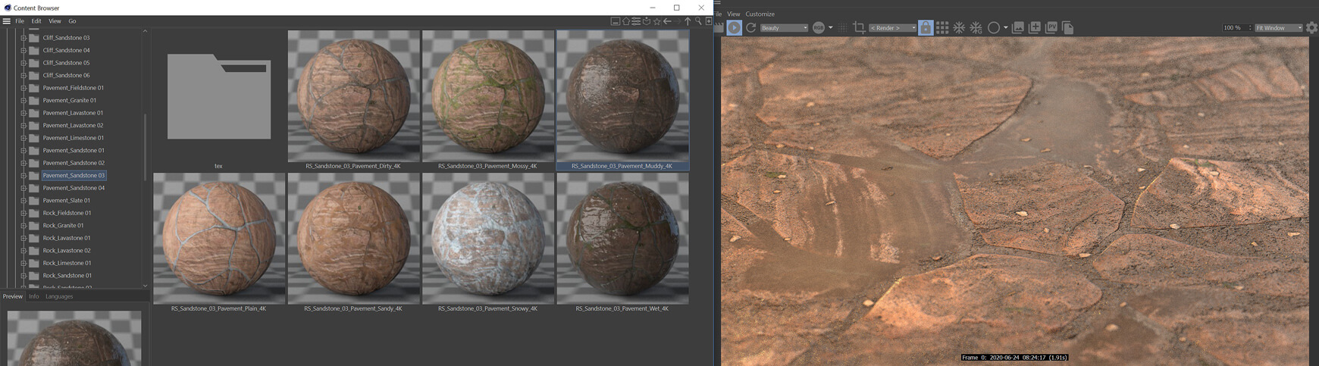Expand the Pavement_Fieldstone 01 tree node
The image size is (1319, 366).
[23, 88]
